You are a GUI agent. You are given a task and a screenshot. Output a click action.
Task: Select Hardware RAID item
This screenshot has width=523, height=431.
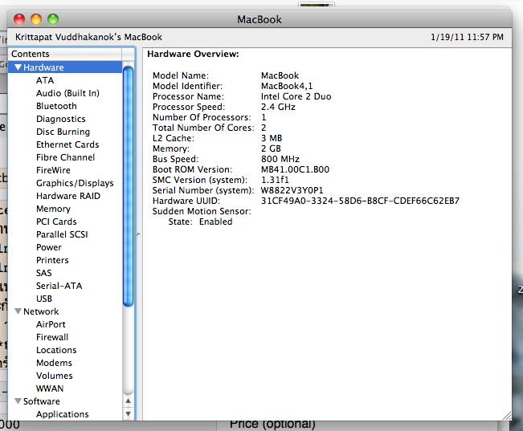click(68, 196)
